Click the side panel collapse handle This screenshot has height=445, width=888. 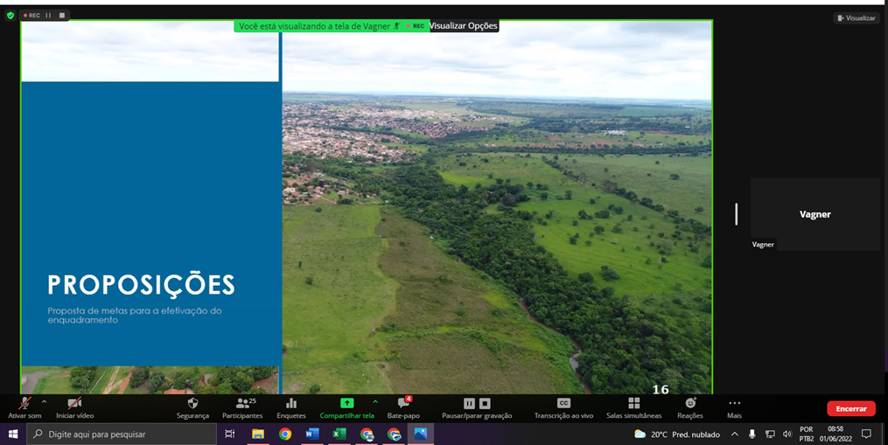tap(737, 214)
